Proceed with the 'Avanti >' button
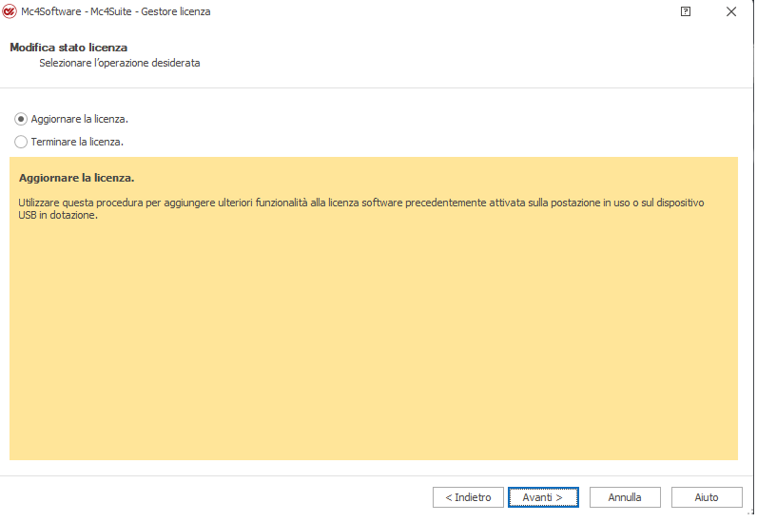This screenshot has height=522, width=757. pyautogui.click(x=542, y=497)
